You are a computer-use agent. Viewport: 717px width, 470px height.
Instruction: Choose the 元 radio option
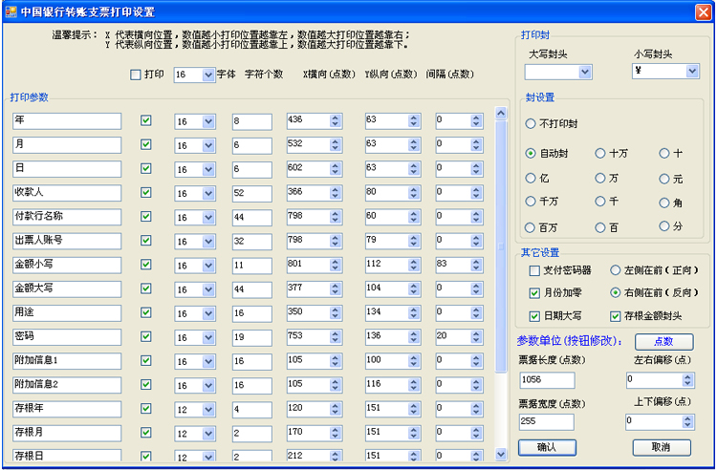coord(664,179)
